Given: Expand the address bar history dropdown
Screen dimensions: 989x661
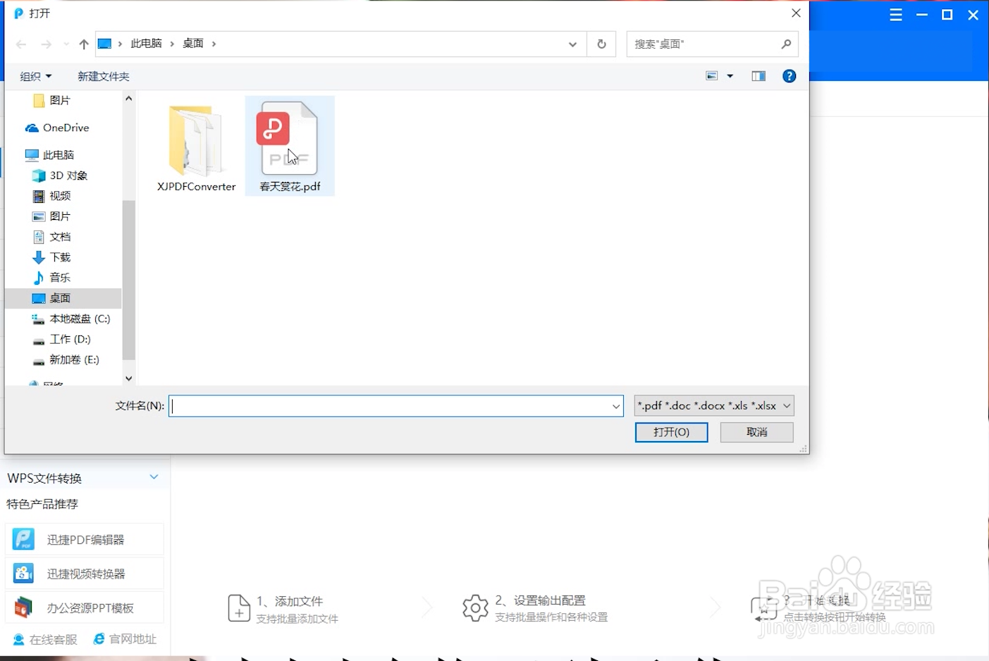Looking at the screenshot, I should point(572,44).
